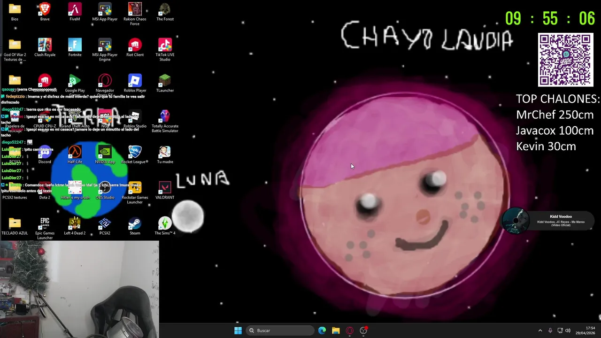Click the 'Kevin 30cm' ranking entry

pos(546,146)
